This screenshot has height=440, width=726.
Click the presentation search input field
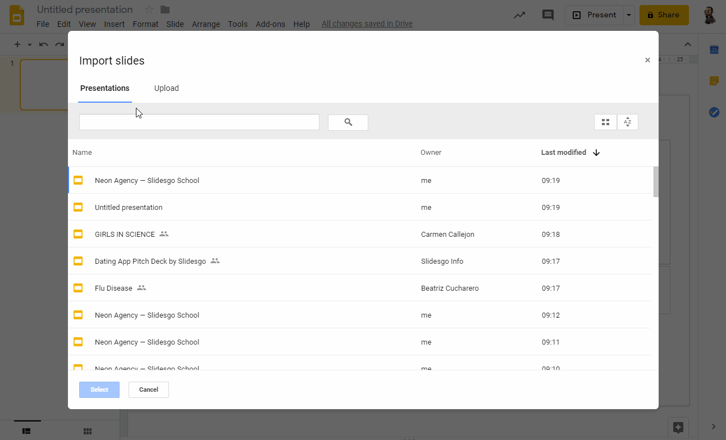199,122
